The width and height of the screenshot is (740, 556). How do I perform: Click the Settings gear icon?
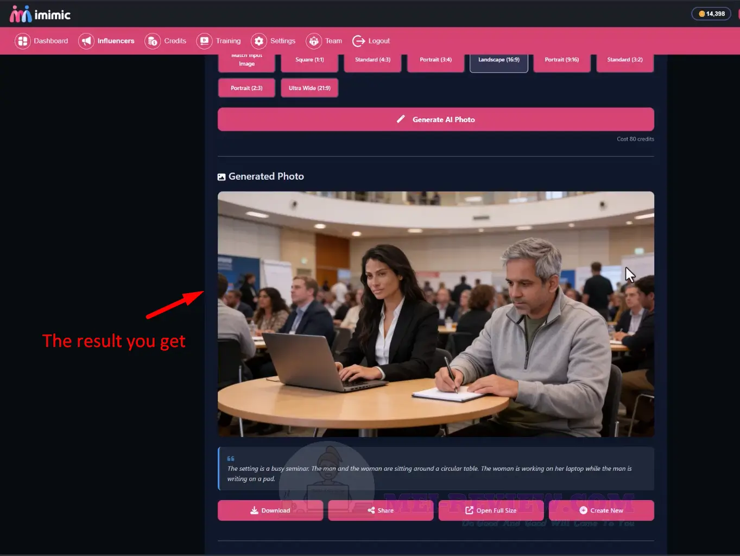(259, 41)
